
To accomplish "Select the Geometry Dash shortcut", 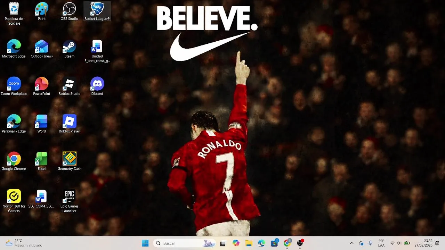I will pos(69,161).
